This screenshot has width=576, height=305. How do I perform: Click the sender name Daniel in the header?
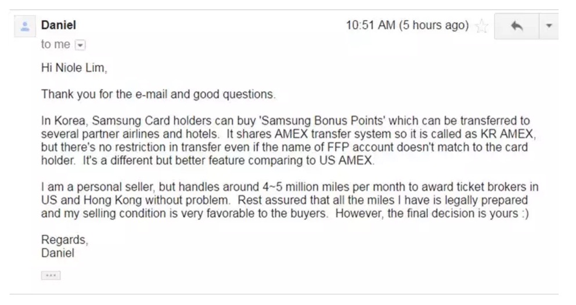59,25
